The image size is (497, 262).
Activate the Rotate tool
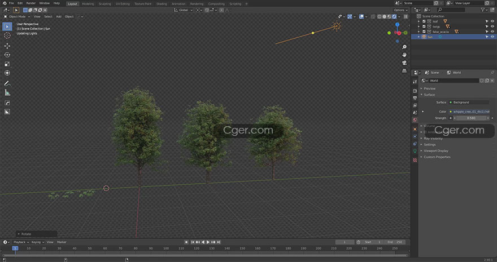point(7,55)
